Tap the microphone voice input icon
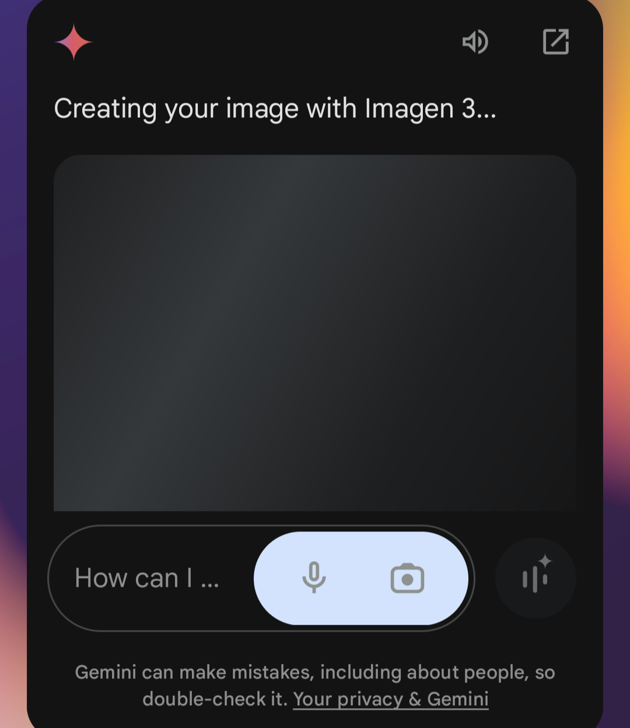The height and width of the screenshot is (728, 630). (x=314, y=577)
